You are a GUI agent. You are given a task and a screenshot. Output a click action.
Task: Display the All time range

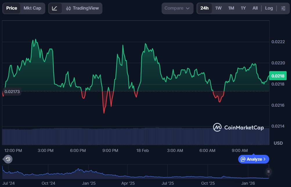point(255,8)
